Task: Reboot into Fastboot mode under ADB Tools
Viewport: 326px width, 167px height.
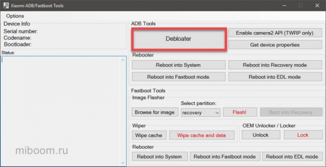Action: (x=178, y=77)
